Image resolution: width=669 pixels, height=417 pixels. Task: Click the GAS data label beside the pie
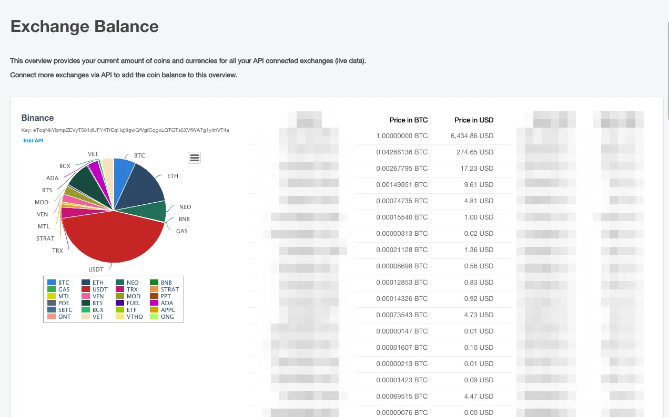181,231
